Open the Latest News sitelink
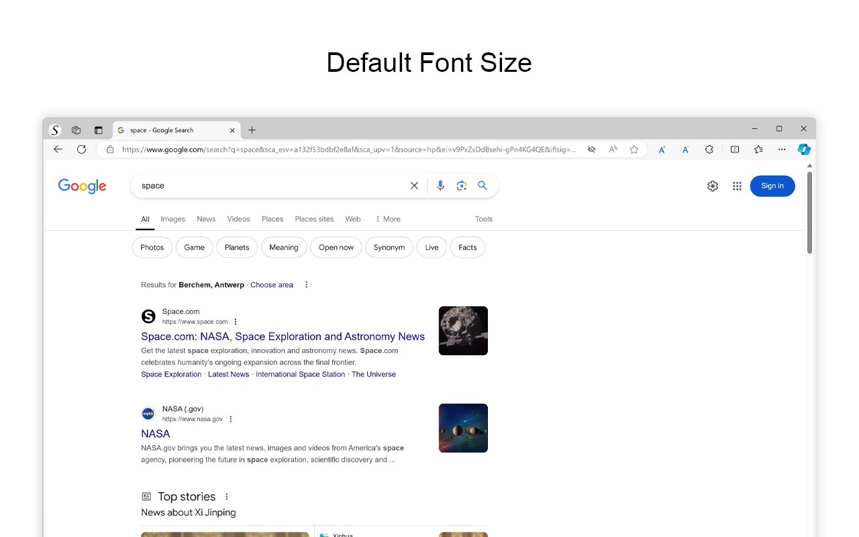859x537 pixels. point(228,375)
